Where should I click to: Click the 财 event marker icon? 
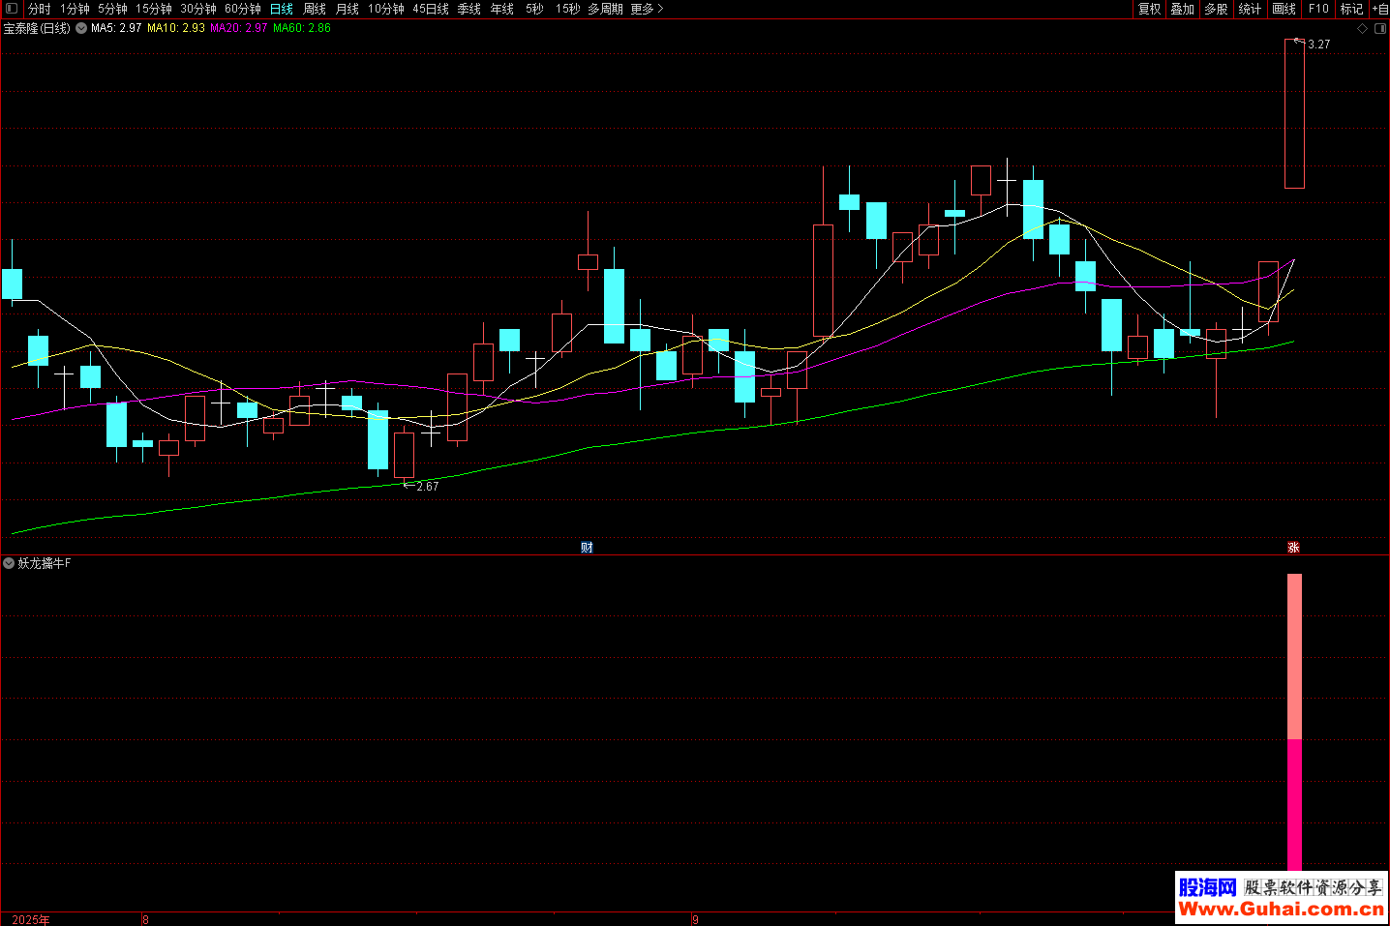point(587,548)
